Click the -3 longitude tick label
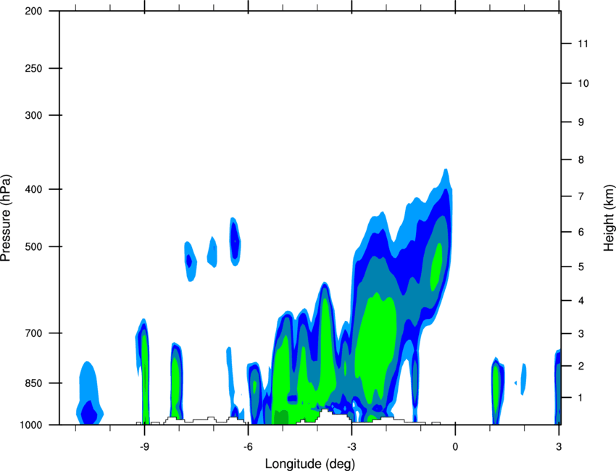Screen dimensions: 616x471 click(x=351, y=447)
